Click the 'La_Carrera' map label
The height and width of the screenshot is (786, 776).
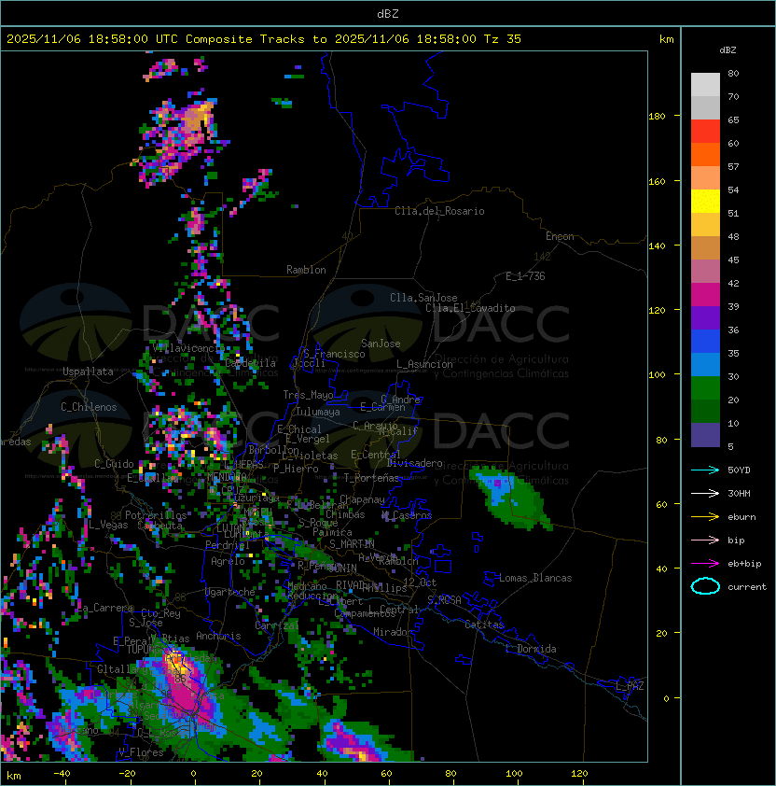coord(105,608)
